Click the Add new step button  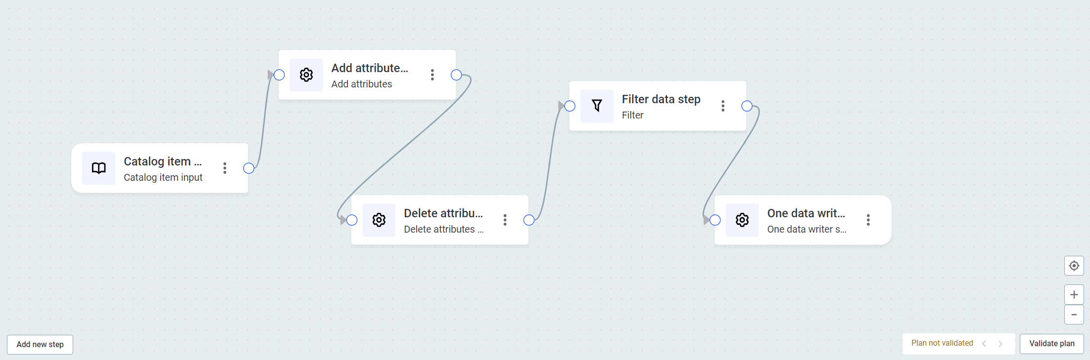coord(40,344)
